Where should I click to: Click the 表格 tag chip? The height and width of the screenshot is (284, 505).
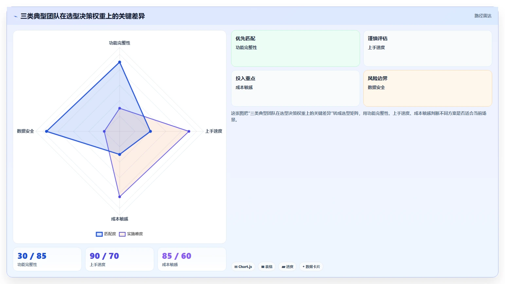267,267
